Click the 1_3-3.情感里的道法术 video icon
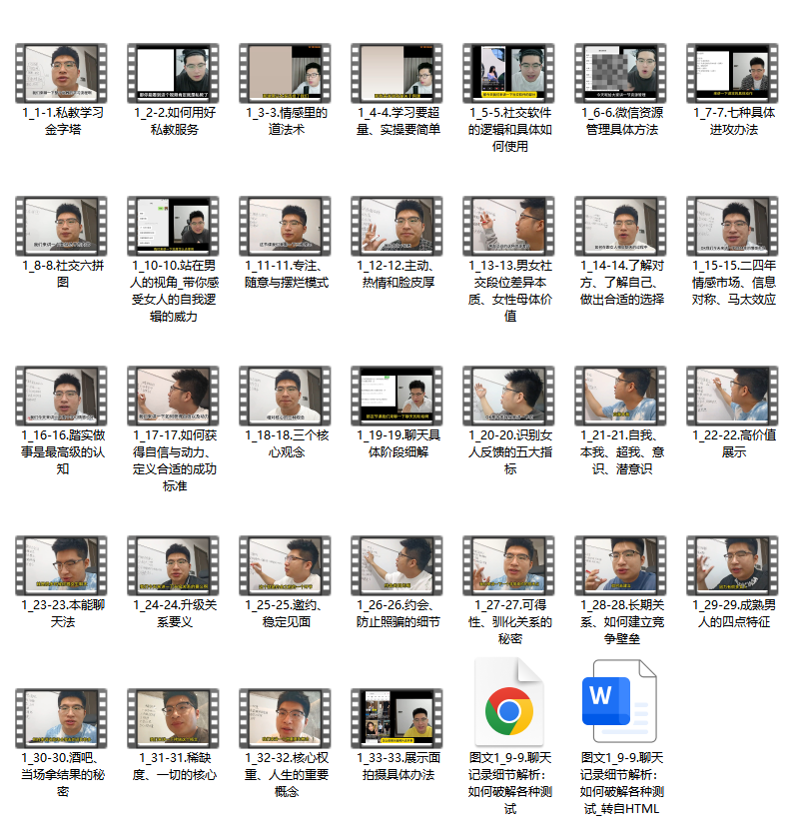 285,73
